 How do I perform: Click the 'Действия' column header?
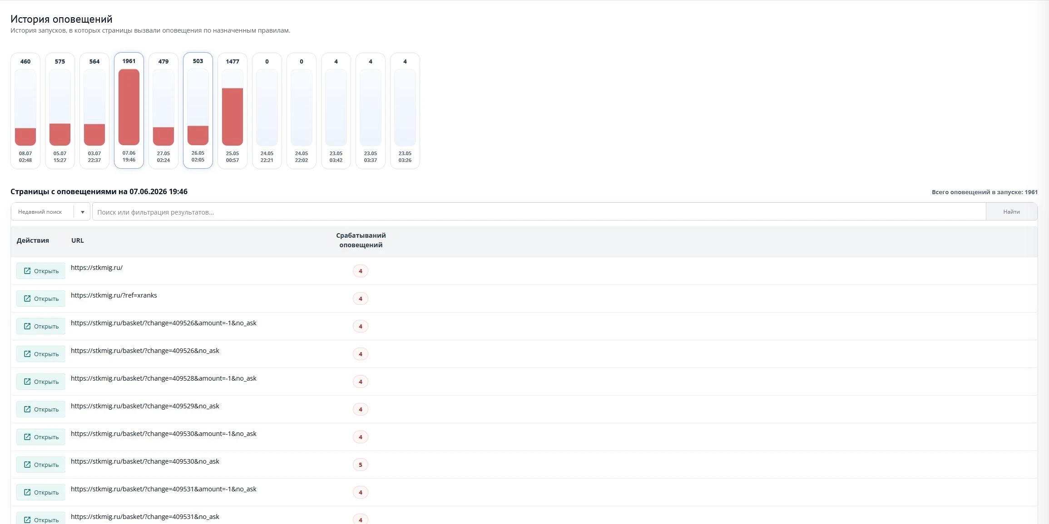click(33, 240)
